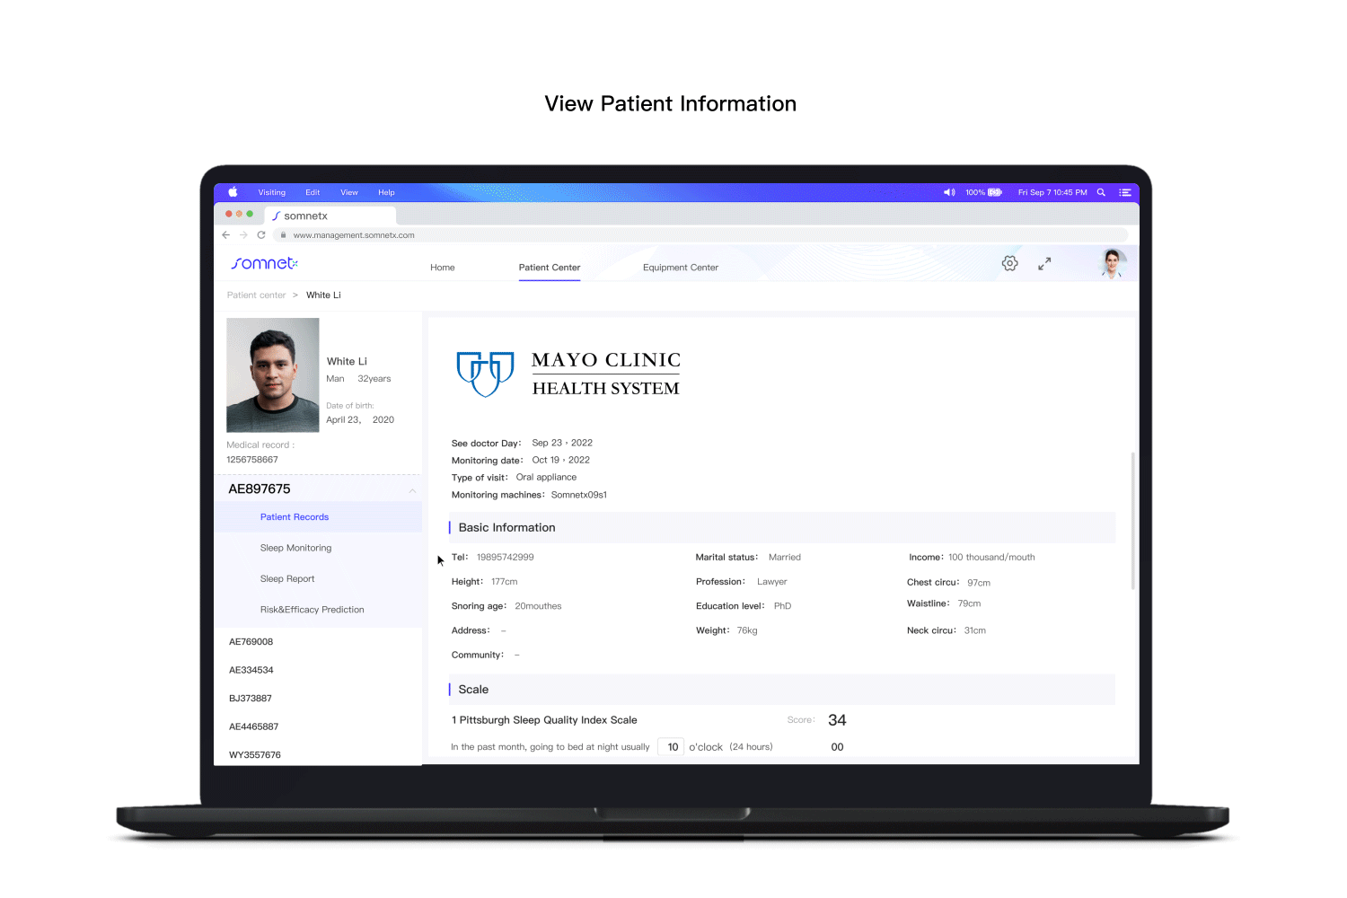
Task: Open the Apple menu
Action: point(233,192)
